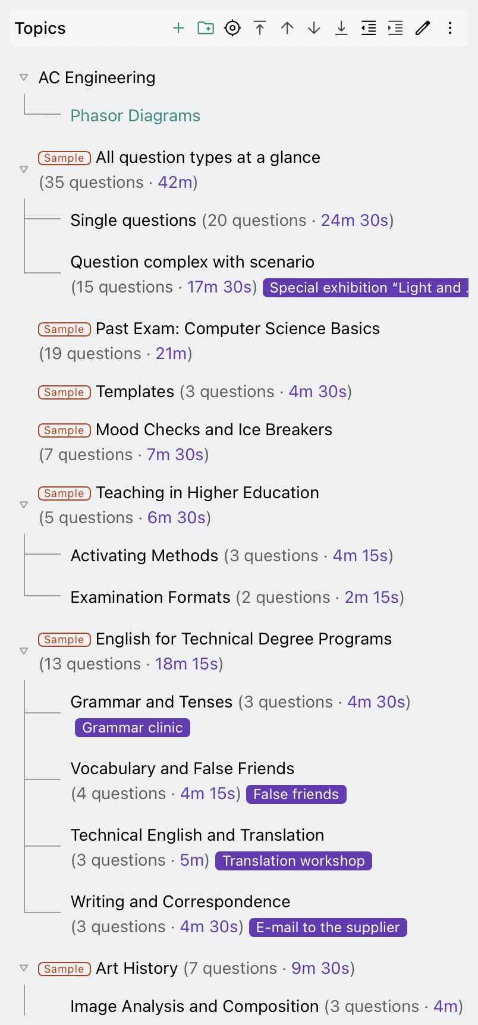The height and width of the screenshot is (1025, 478).
Task: Collapse All question types at a glance
Action: tap(24, 169)
